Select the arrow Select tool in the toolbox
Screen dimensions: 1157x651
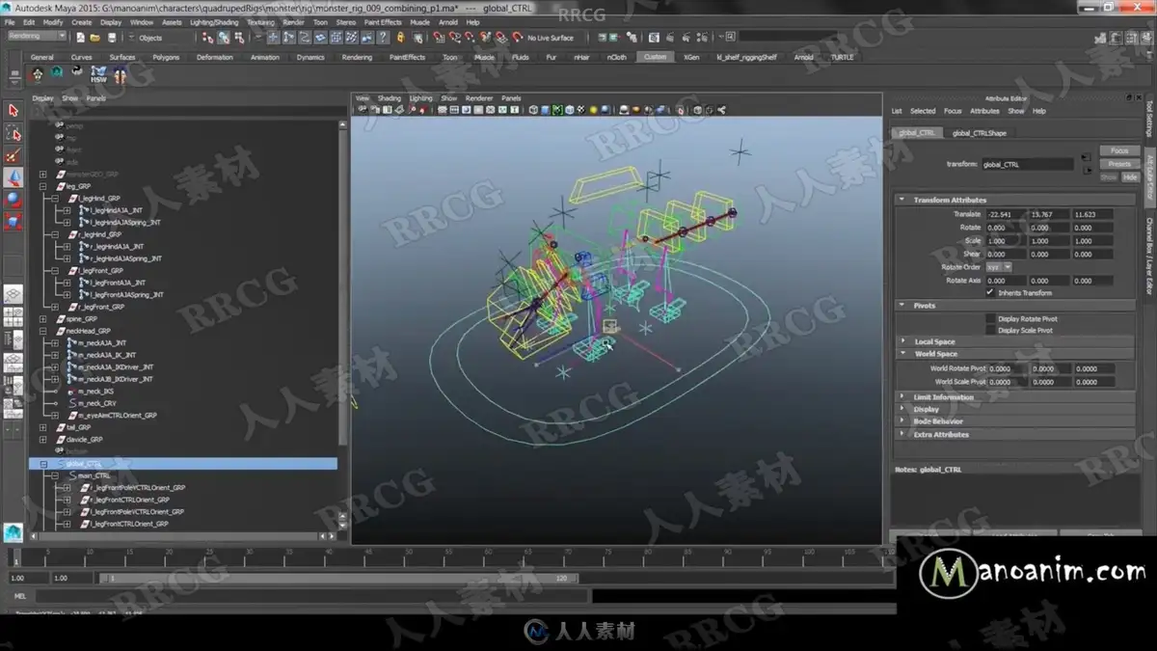pos(13,111)
